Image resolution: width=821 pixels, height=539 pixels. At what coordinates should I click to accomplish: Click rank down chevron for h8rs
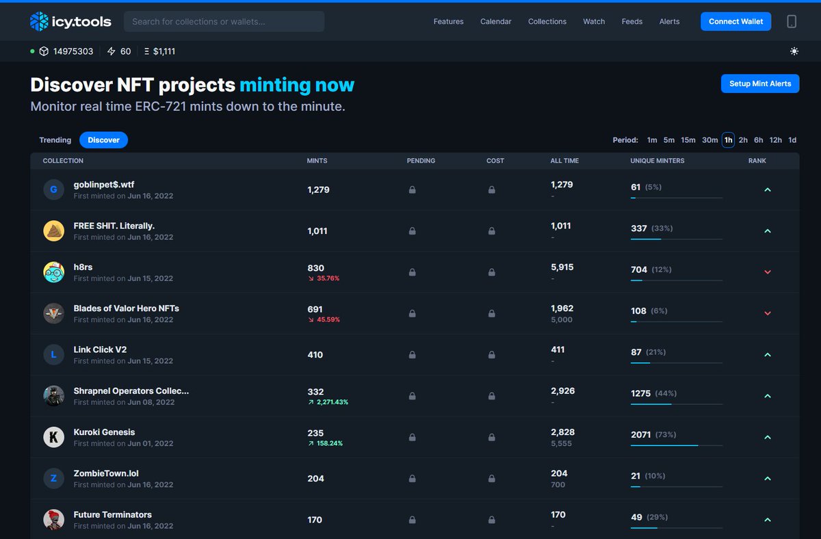(767, 272)
